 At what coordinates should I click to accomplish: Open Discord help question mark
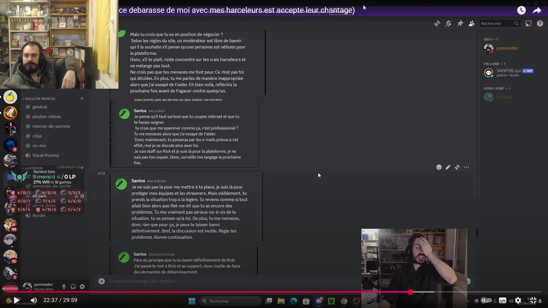click(x=540, y=24)
